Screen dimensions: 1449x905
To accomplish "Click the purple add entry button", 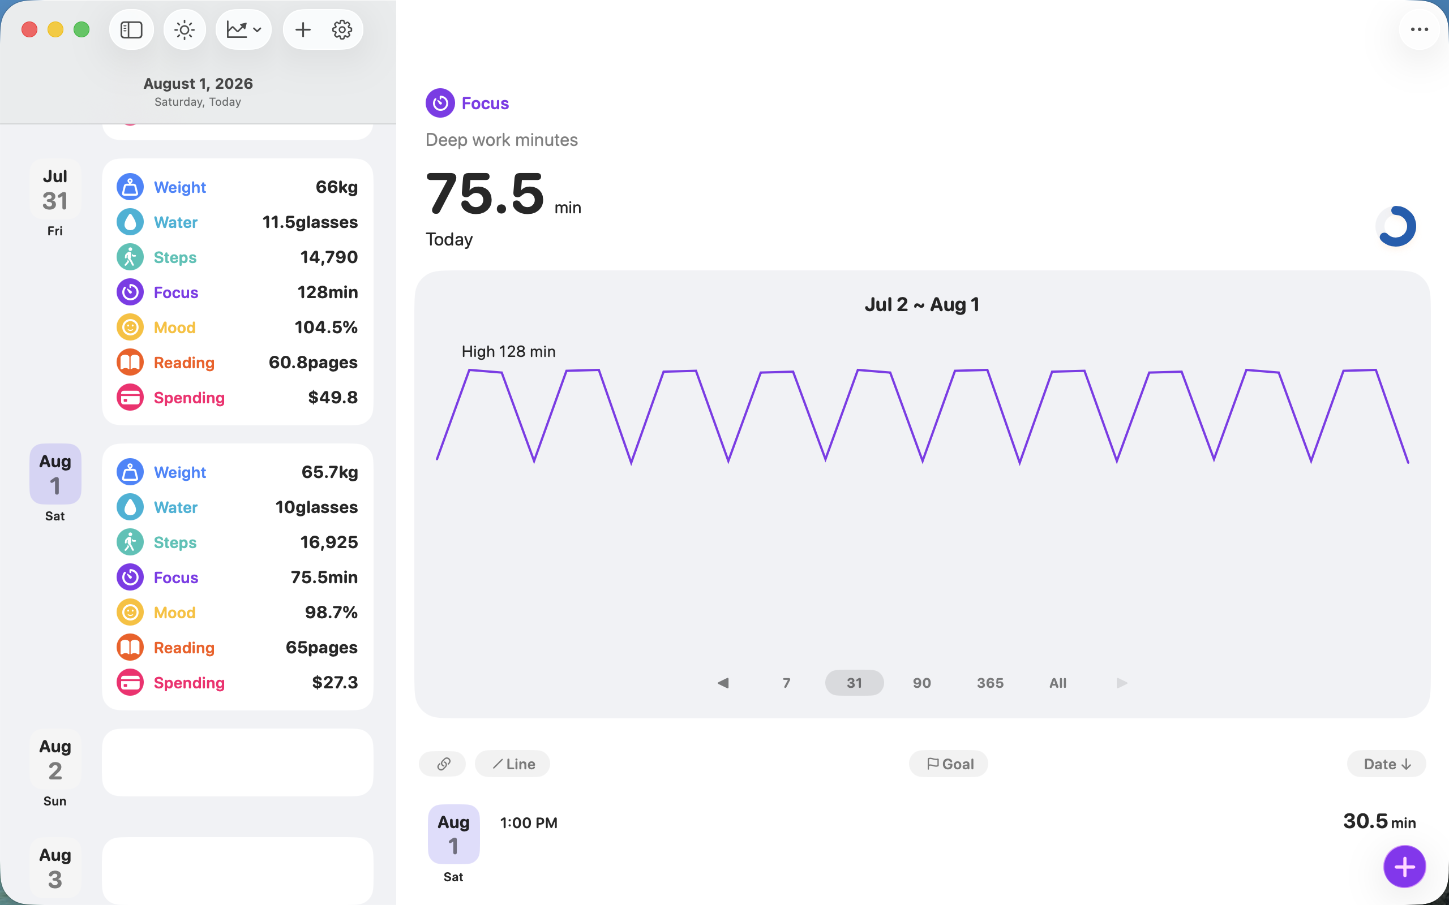I will coord(1404,866).
